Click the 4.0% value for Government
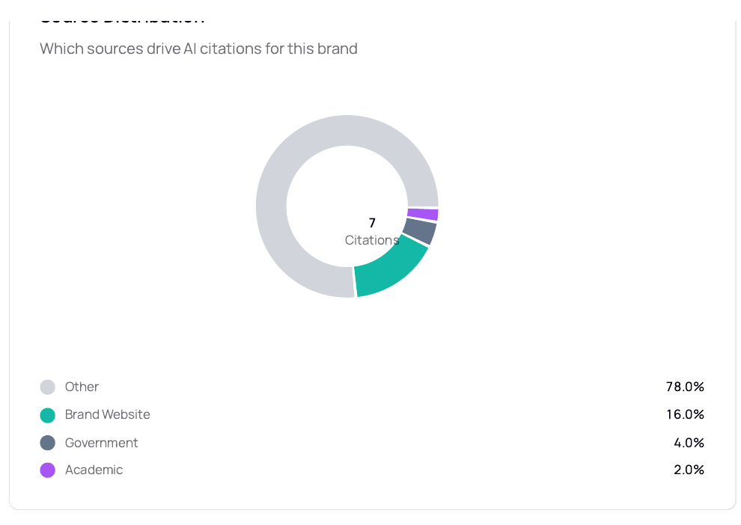The width and height of the screenshot is (741, 525). click(689, 443)
